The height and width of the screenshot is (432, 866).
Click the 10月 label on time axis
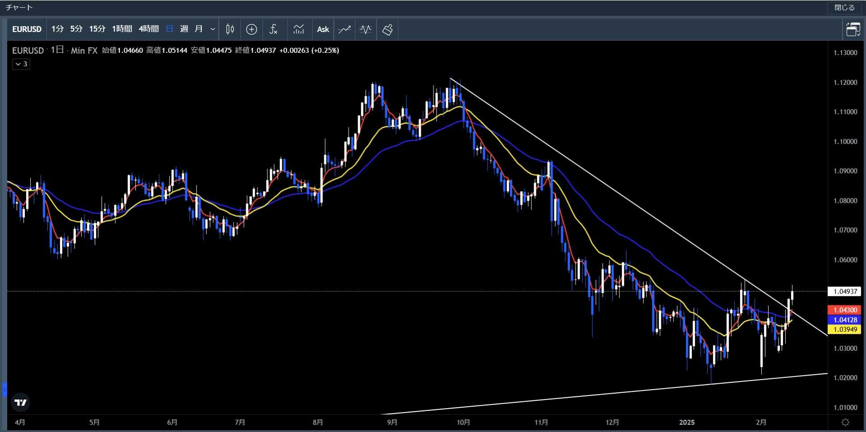[463, 423]
